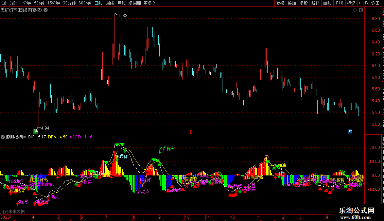Click the panel layout icon at top-left
The image size is (384, 221).
(4, 3)
